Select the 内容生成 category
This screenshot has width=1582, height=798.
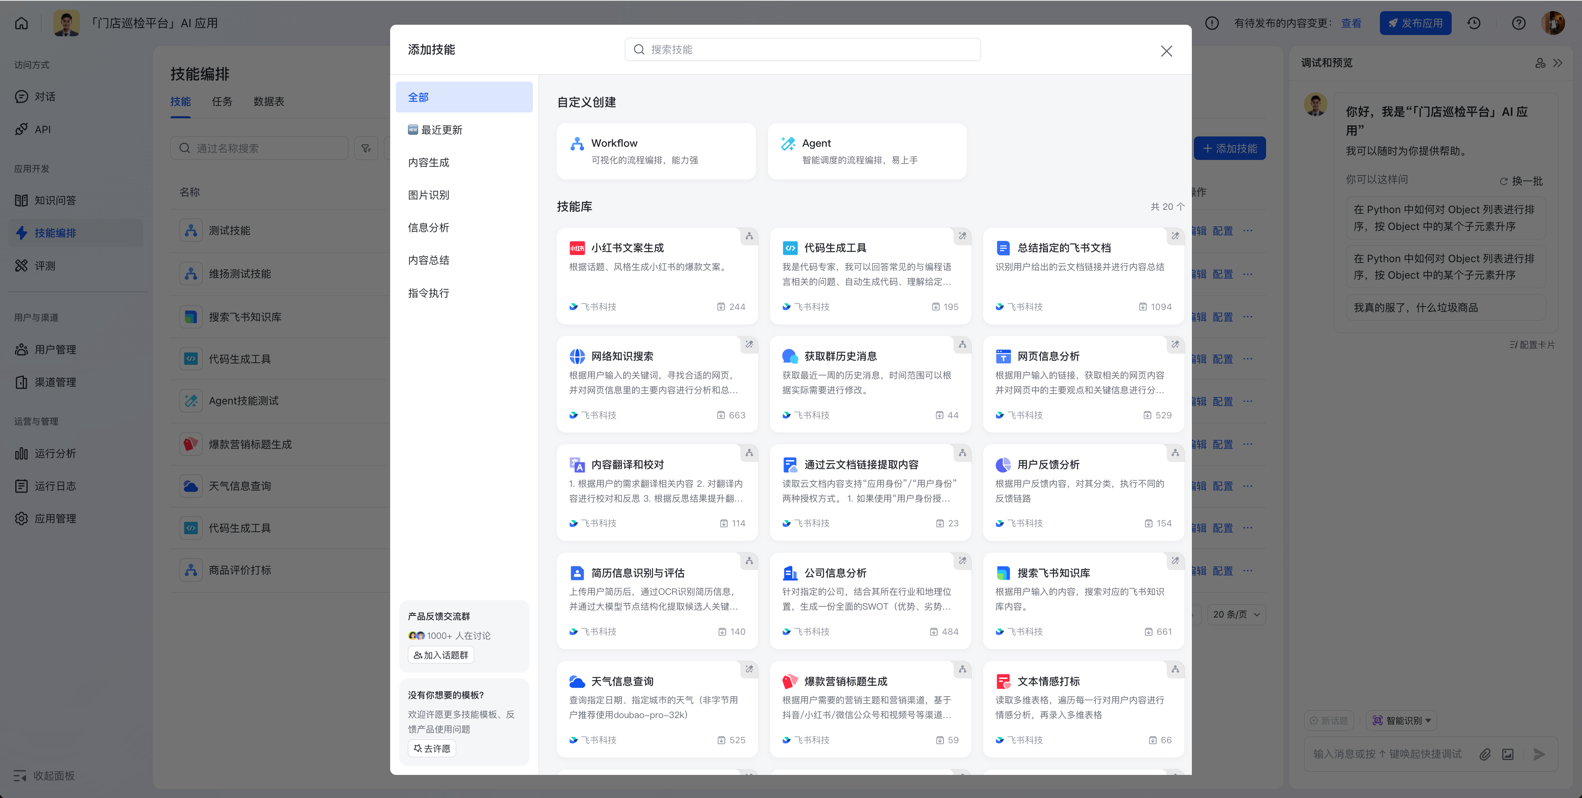point(464,162)
